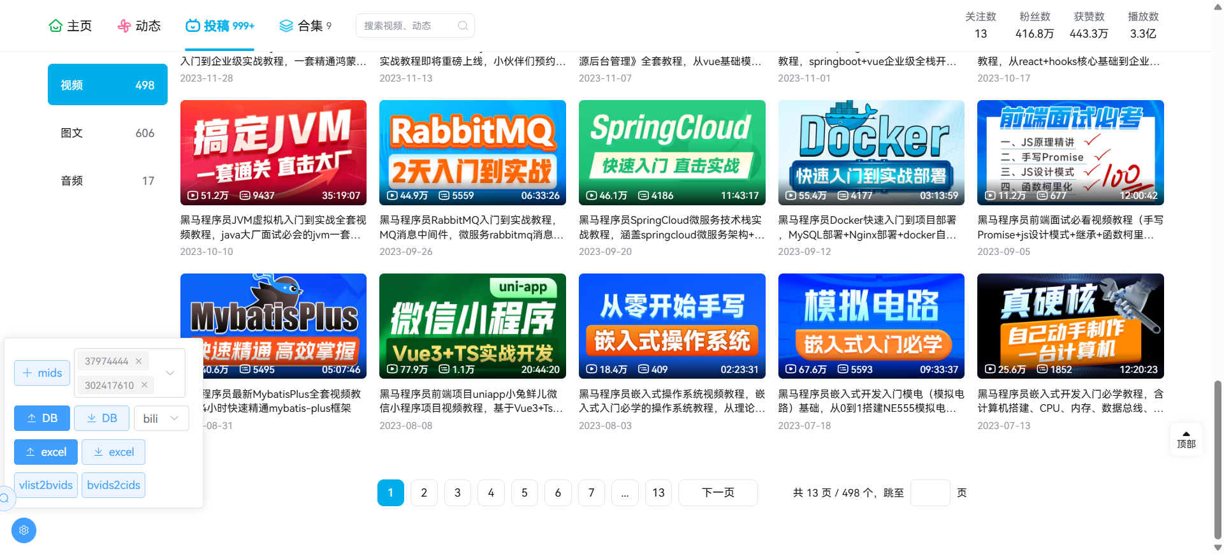The height and width of the screenshot is (554, 1224).
Task: Click the 跳至 page number input
Action: (x=931, y=493)
